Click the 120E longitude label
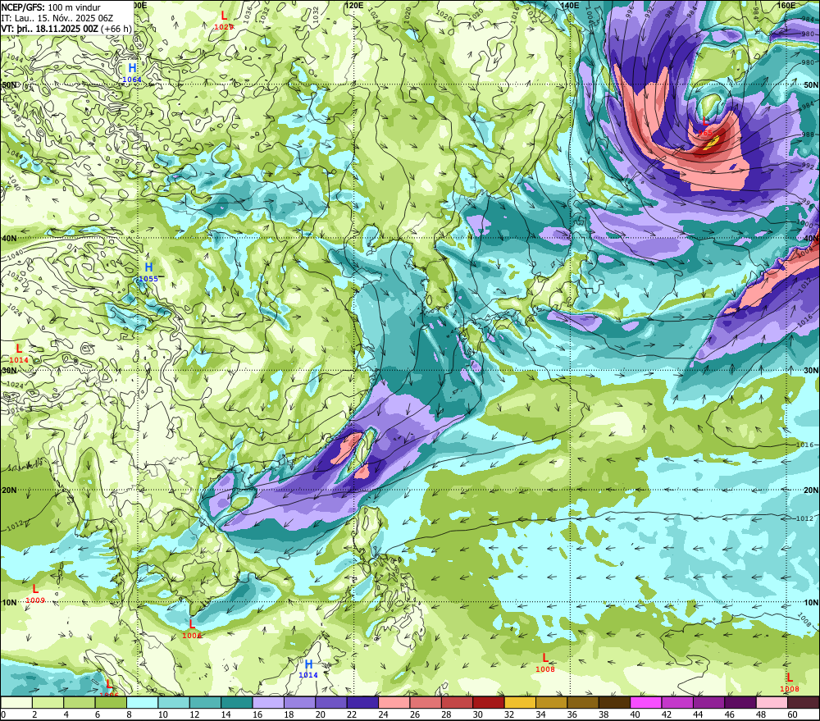Viewport: 820px width, 721px height. tap(354, 5)
